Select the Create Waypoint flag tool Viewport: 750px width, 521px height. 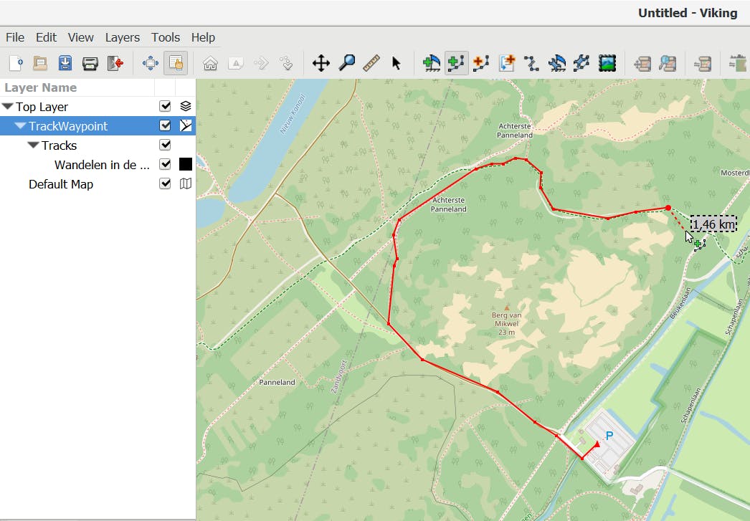coord(432,63)
